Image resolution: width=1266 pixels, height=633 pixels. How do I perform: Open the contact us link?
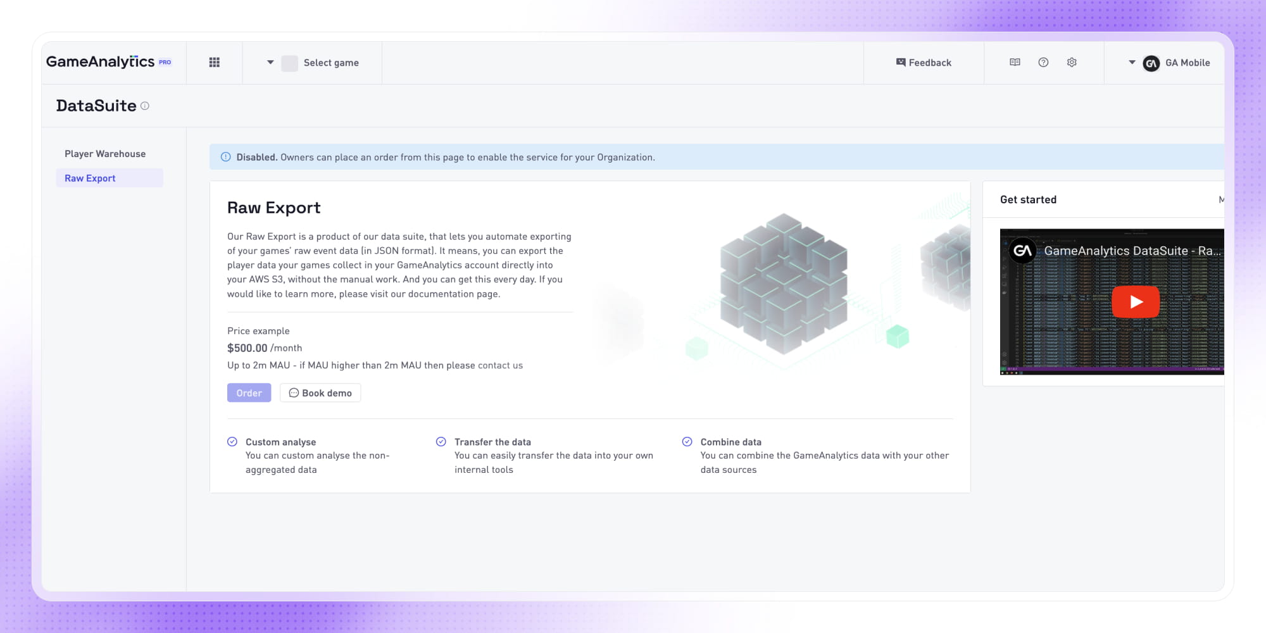click(x=500, y=365)
